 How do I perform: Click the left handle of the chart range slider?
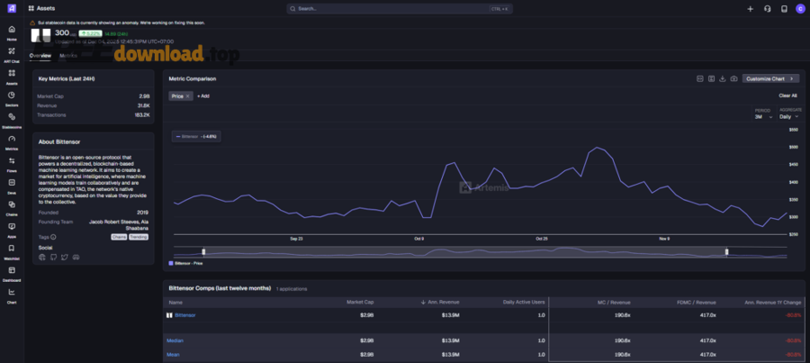tap(203, 252)
